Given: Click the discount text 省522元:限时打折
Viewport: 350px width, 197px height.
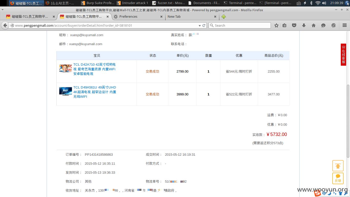Looking at the screenshot, I should 239,94.
